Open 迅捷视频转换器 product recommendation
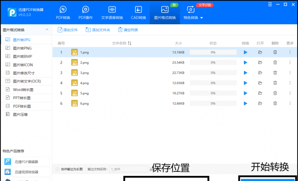 pos(26,172)
